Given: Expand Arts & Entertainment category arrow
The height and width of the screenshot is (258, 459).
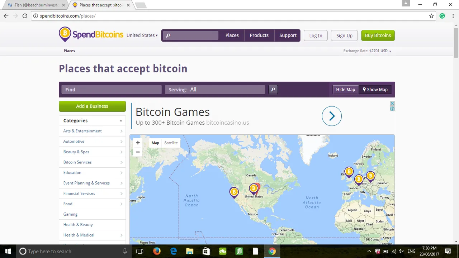Looking at the screenshot, I should (121, 131).
